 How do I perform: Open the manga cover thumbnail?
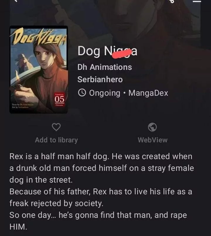coord(39,70)
